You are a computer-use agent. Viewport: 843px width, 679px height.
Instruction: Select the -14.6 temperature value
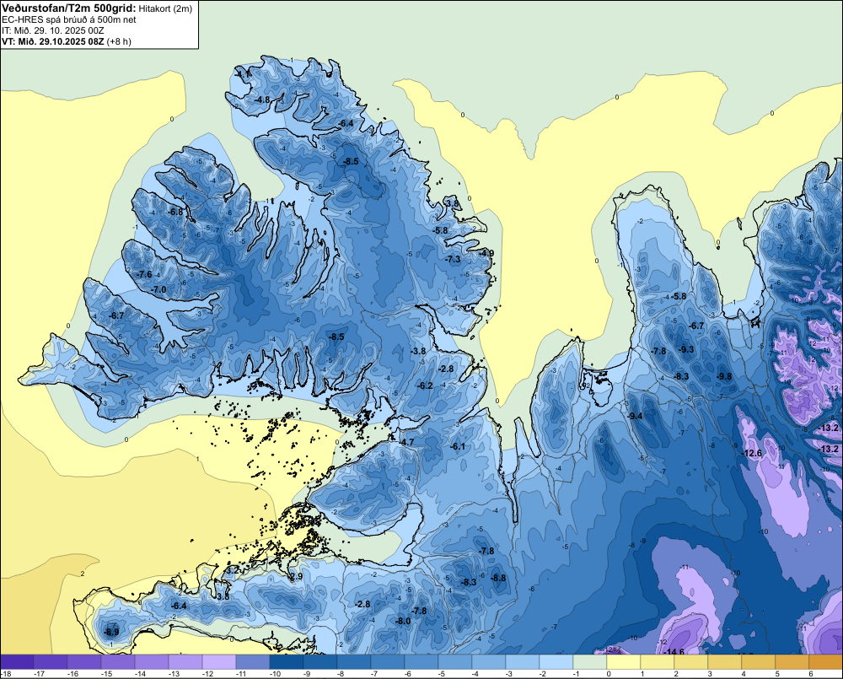click(x=674, y=652)
